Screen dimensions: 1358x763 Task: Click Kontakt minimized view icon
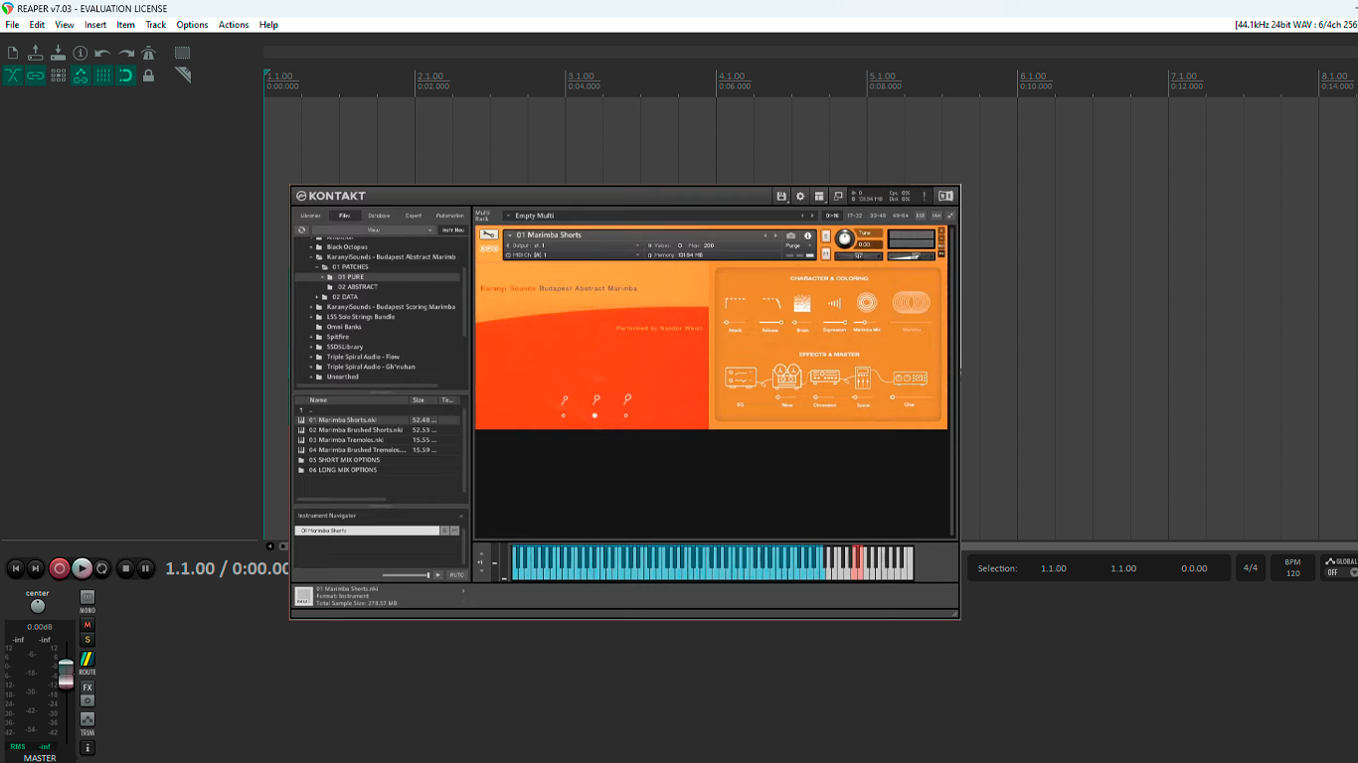pyautogui.click(x=838, y=196)
